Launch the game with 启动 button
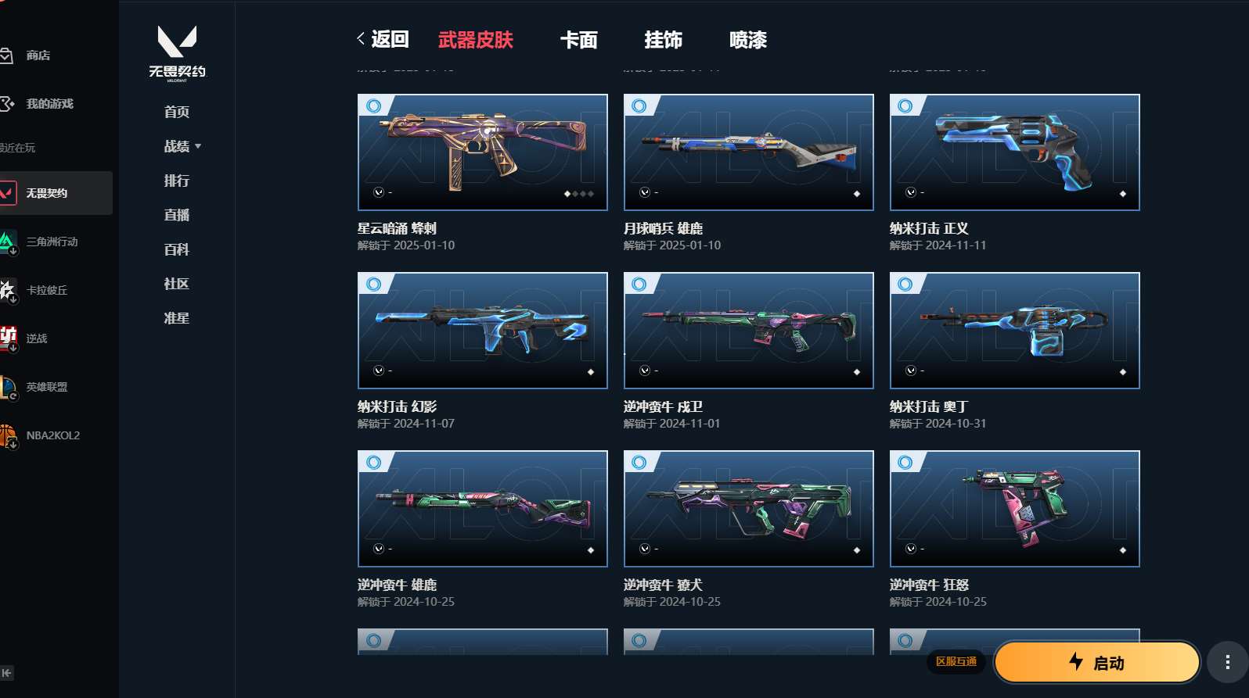 click(x=1097, y=662)
